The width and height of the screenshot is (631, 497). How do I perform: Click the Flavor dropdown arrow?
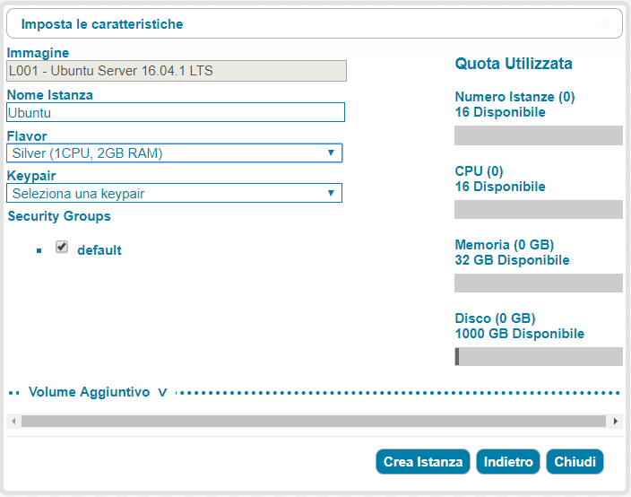click(331, 153)
